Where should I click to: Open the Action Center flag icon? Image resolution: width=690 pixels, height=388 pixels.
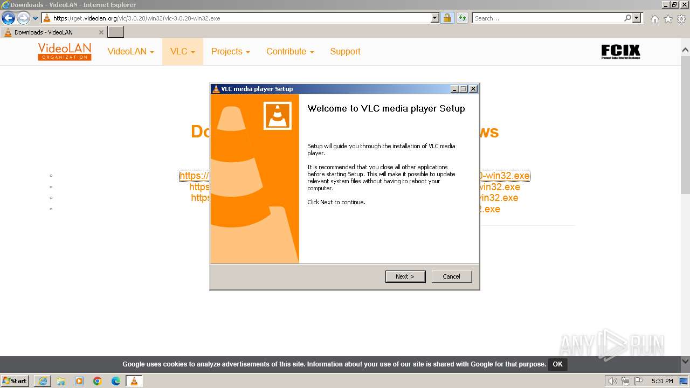639,381
